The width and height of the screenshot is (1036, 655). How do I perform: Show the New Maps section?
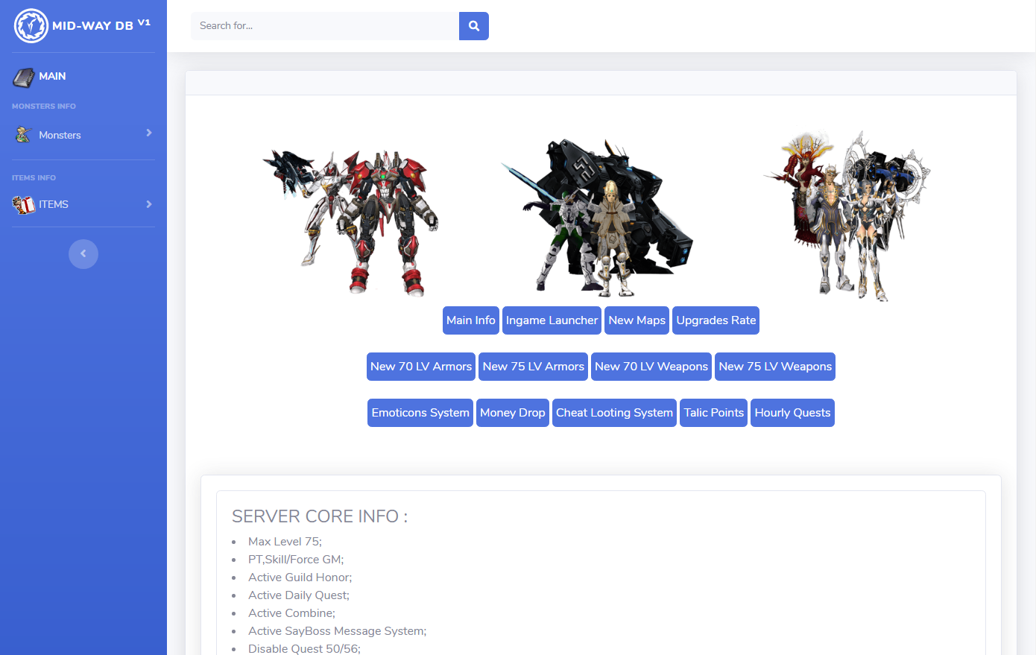[x=637, y=320]
